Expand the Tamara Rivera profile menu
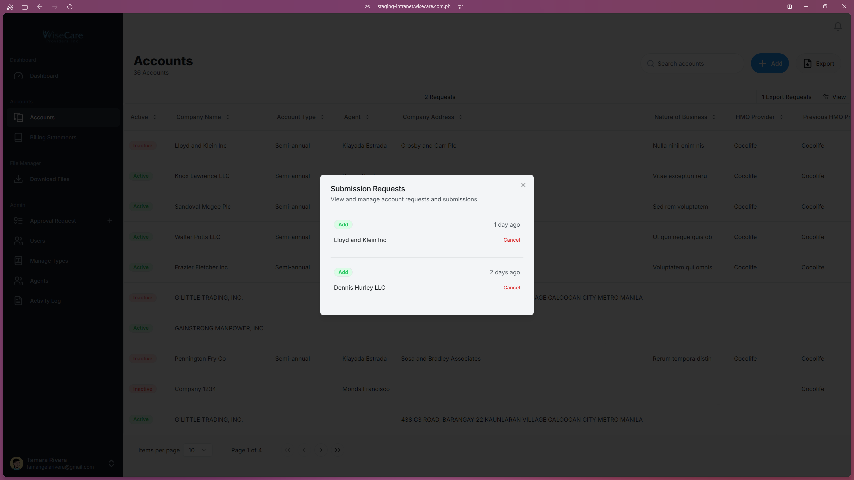This screenshot has height=480, width=854. [111, 463]
